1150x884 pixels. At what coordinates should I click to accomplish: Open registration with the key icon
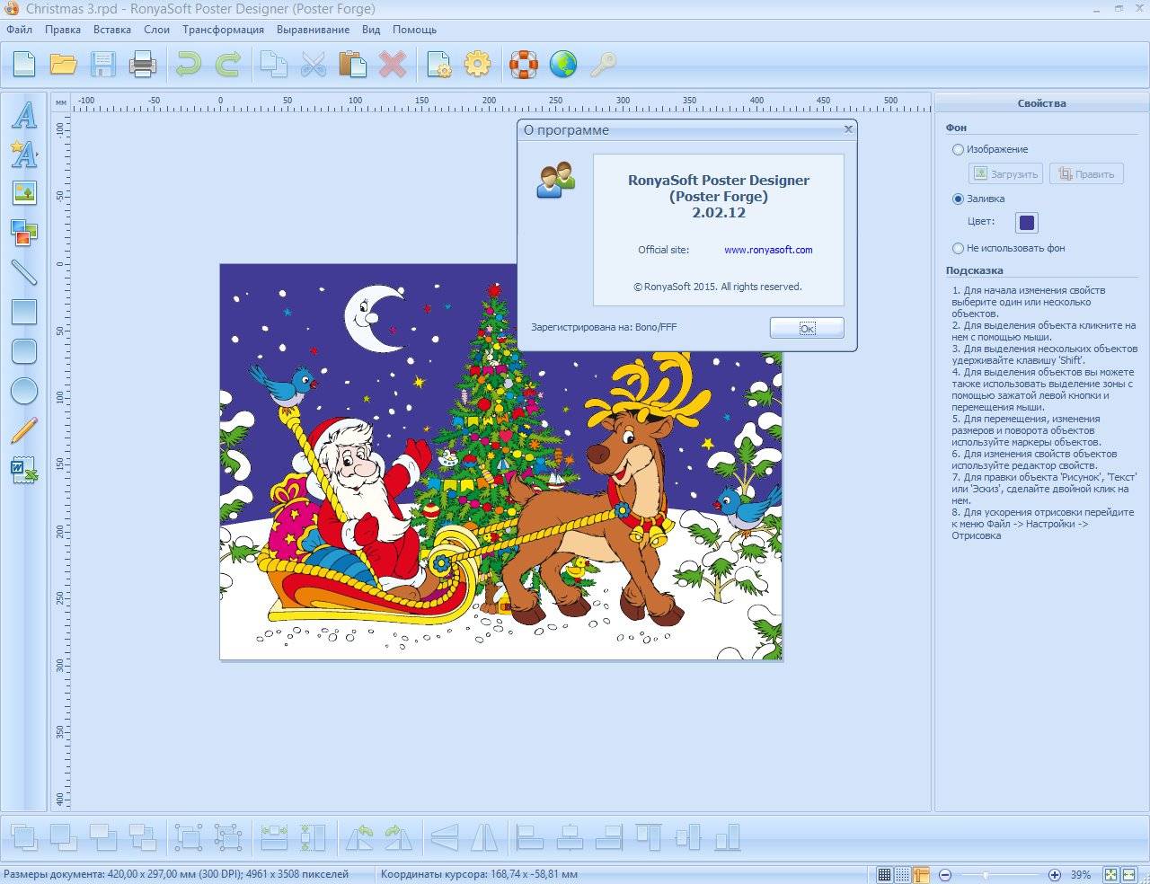603,64
